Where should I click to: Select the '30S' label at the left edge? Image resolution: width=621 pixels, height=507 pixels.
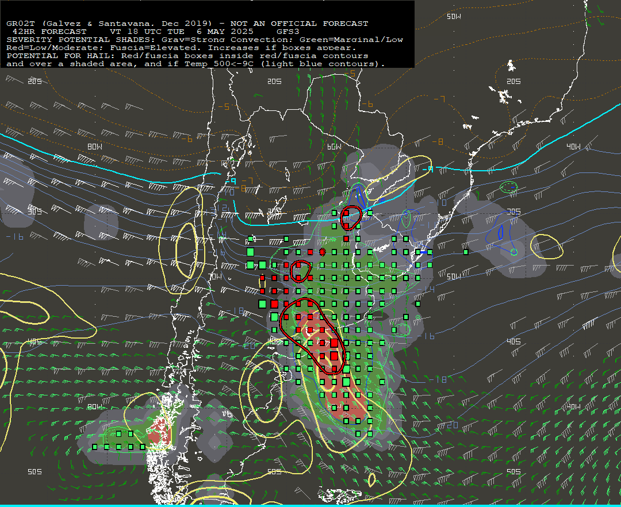35,212
